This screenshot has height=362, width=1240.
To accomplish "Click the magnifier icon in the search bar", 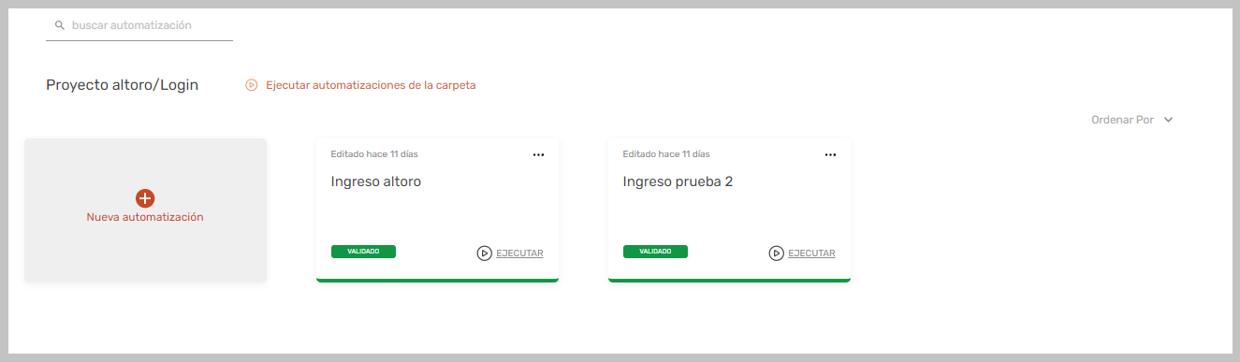I will [x=60, y=25].
